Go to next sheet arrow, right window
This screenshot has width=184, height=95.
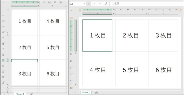75,93
